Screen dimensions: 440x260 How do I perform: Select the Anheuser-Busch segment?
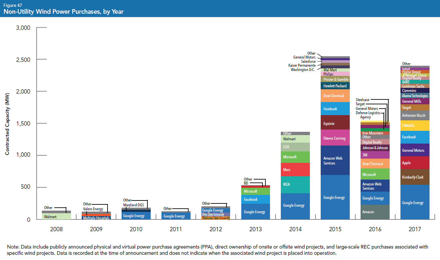(415, 115)
